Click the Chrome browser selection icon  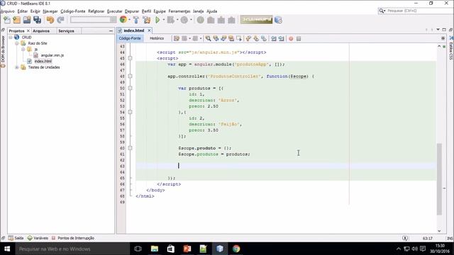pos(123,20)
